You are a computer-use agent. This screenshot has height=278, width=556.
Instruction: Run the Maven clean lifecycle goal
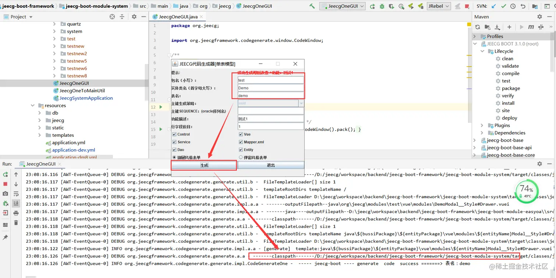pos(507,59)
